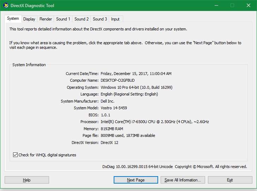Minimize the DirectX Diagnostic Tool window
257x191 pixels.
[x=216, y=5]
